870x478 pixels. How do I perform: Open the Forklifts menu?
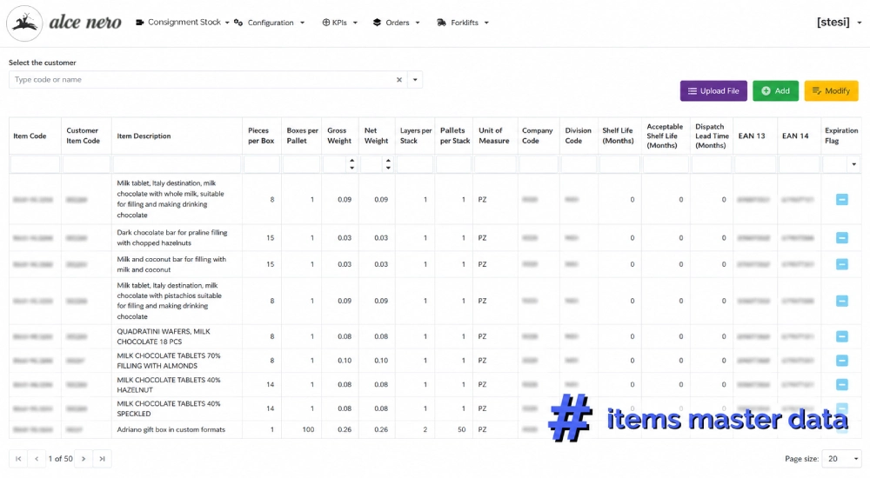pos(463,23)
